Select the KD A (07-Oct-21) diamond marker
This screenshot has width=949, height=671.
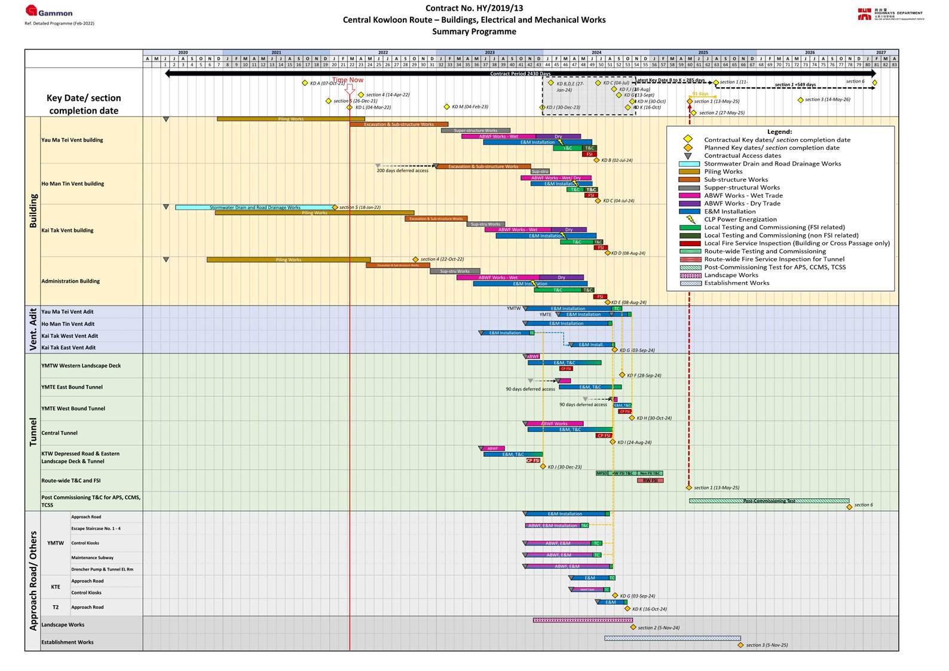click(x=305, y=84)
